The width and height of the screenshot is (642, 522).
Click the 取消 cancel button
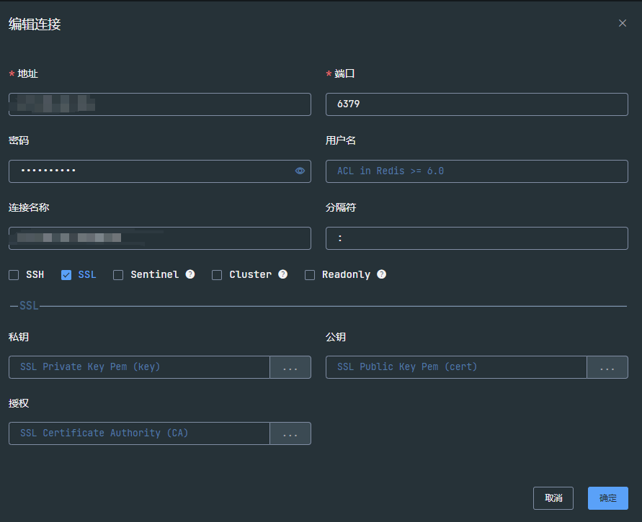pos(553,498)
